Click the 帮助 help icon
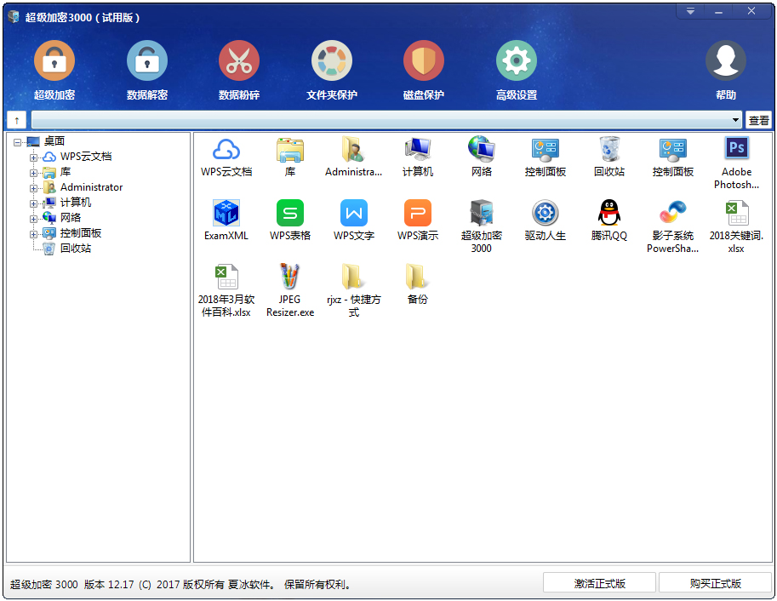777x601 pixels. [x=725, y=61]
